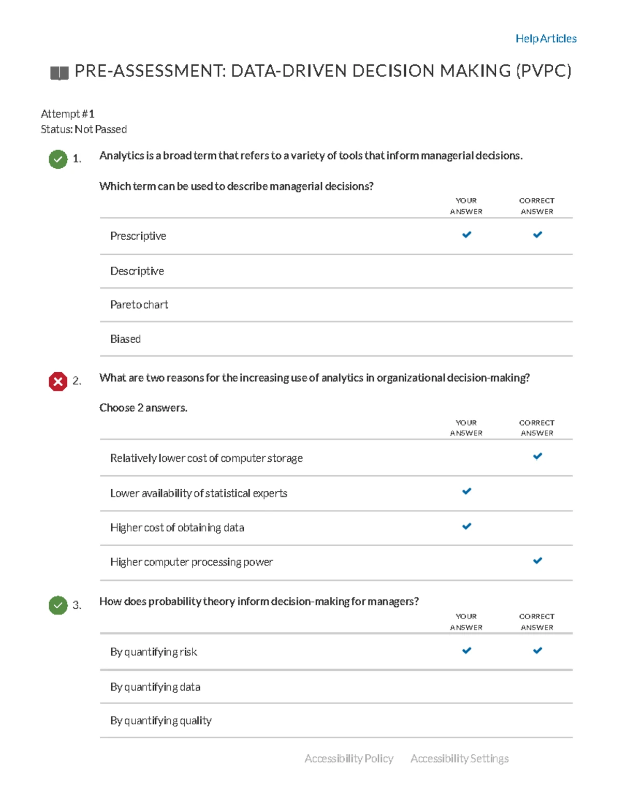Screen dimensions: 621x804
Task: Select the Biased answer option
Action: coord(126,339)
